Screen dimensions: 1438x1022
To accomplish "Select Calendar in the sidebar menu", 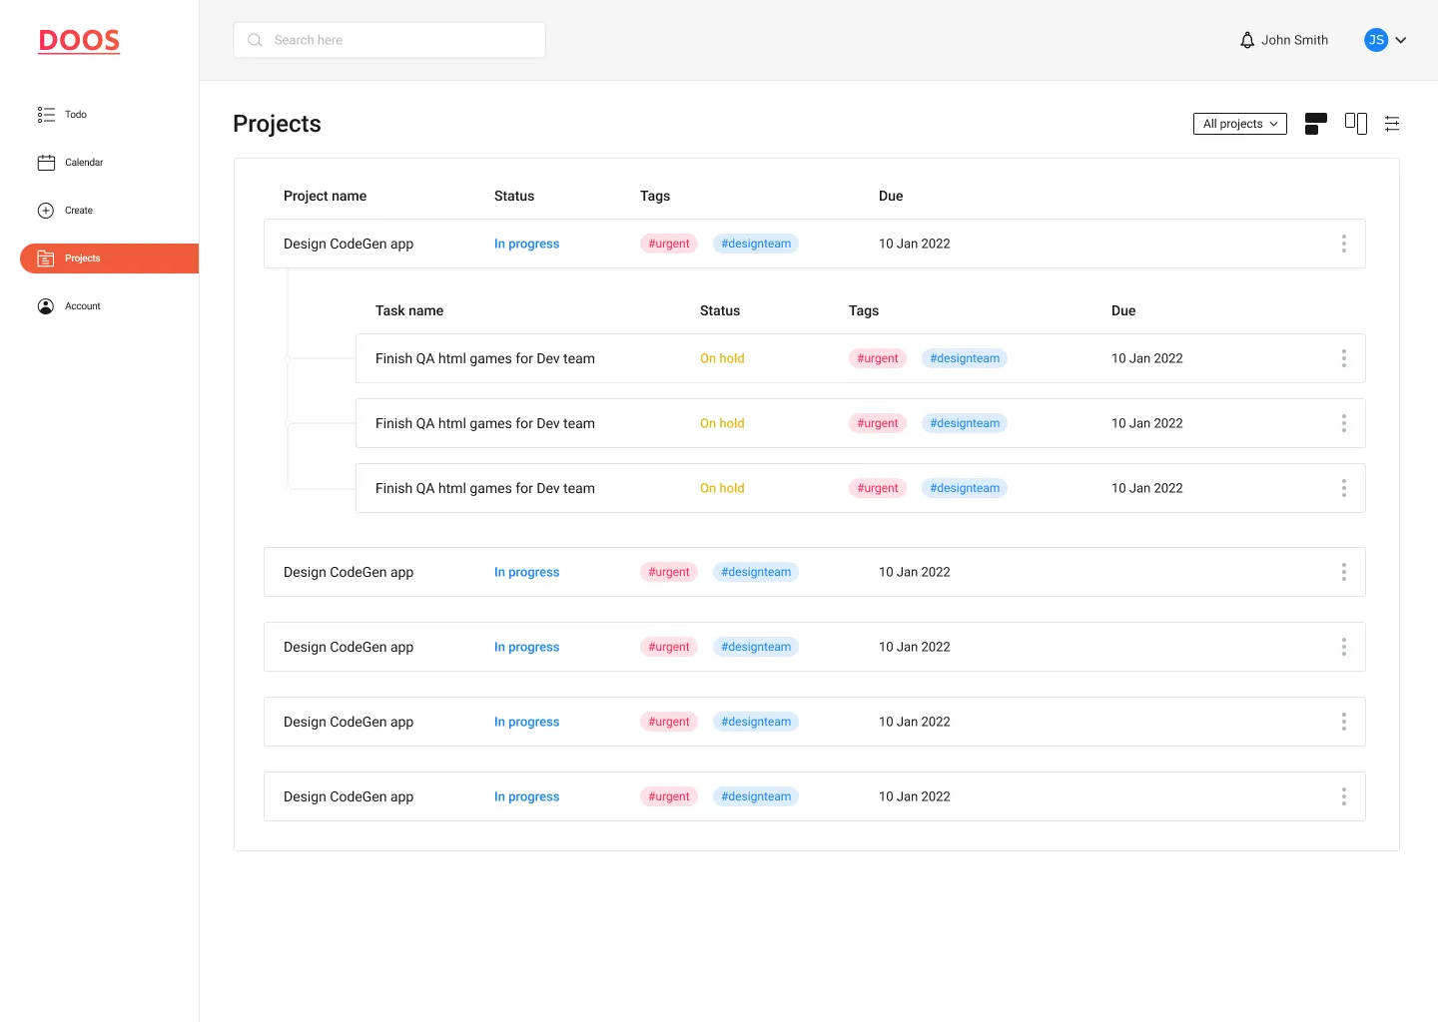I will coord(84,163).
